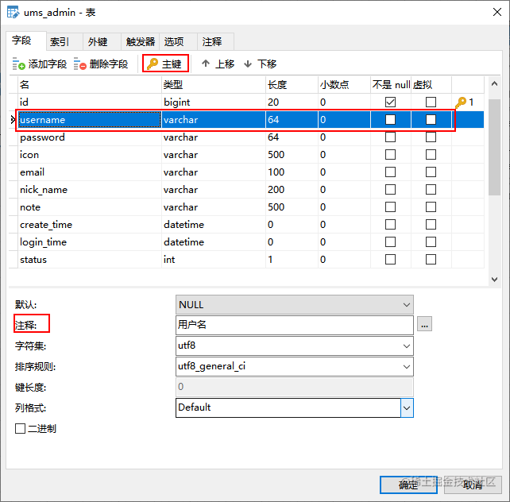Image resolution: width=510 pixels, height=502 pixels.
Task: Toggle Not Null checkbox for password
Action: (390, 137)
